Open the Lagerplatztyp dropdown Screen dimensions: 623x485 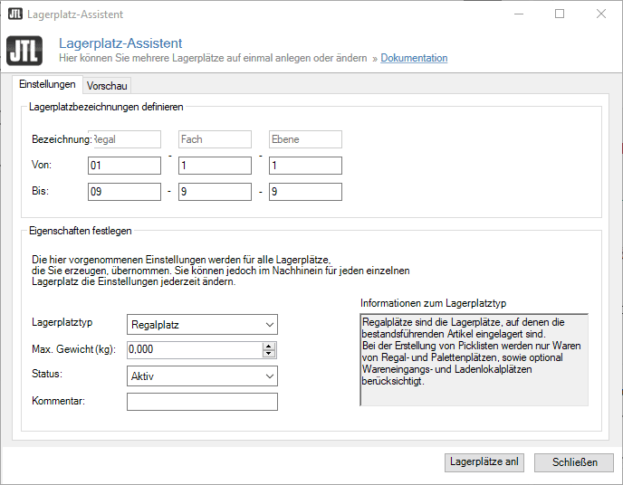[x=202, y=325]
